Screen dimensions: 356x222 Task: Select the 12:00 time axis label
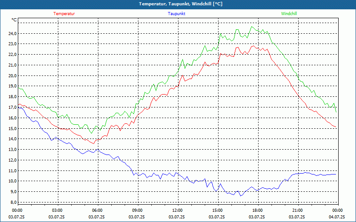click(176, 210)
